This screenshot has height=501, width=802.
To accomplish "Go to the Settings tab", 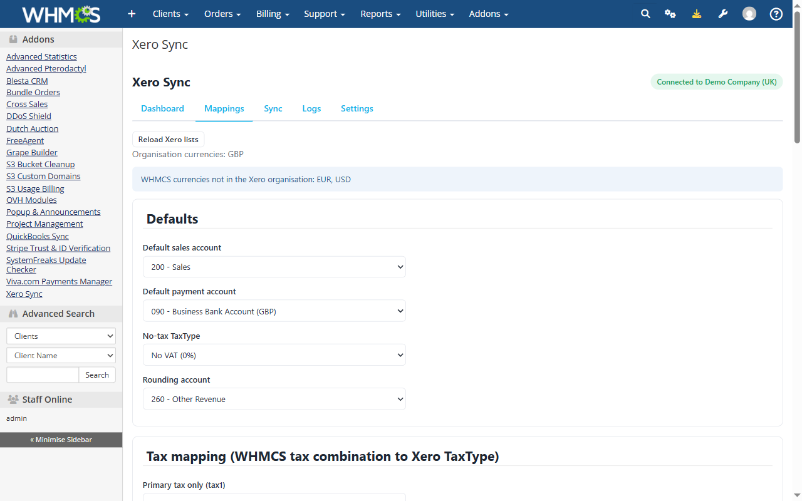I will [357, 108].
